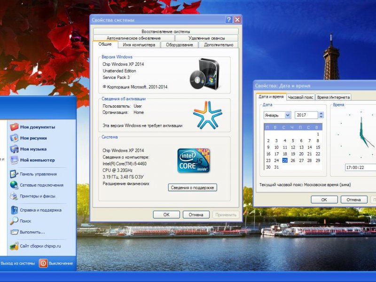Image resolution: width=376 pixels, height=282 pixels.
Task: Click the year field showing 2017
Action: (306, 115)
